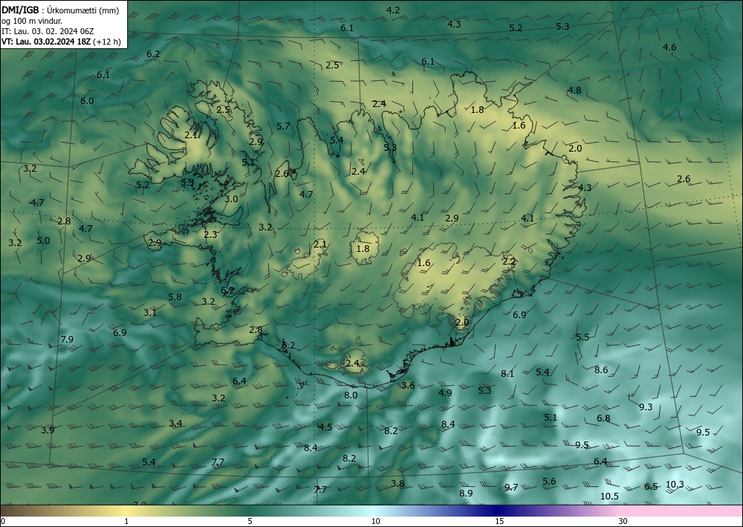Click the 6.5 value label
The image size is (743, 527).
tap(651, 486)
